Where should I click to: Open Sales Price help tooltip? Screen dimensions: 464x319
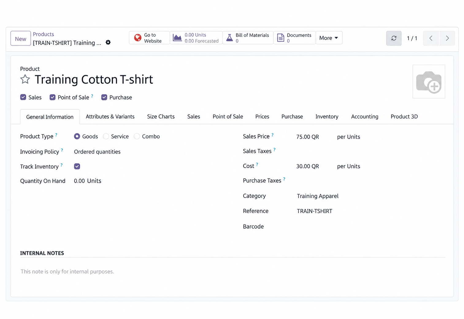(272, 134)
